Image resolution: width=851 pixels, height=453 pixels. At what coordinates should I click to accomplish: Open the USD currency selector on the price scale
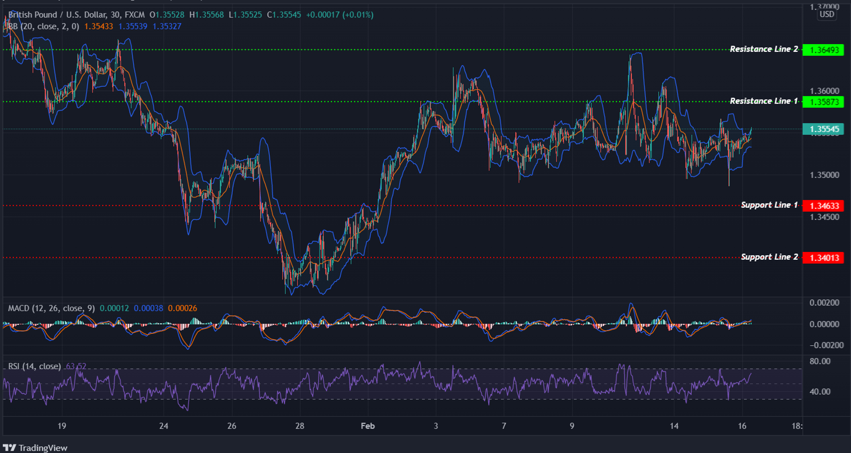click(826, 14)
